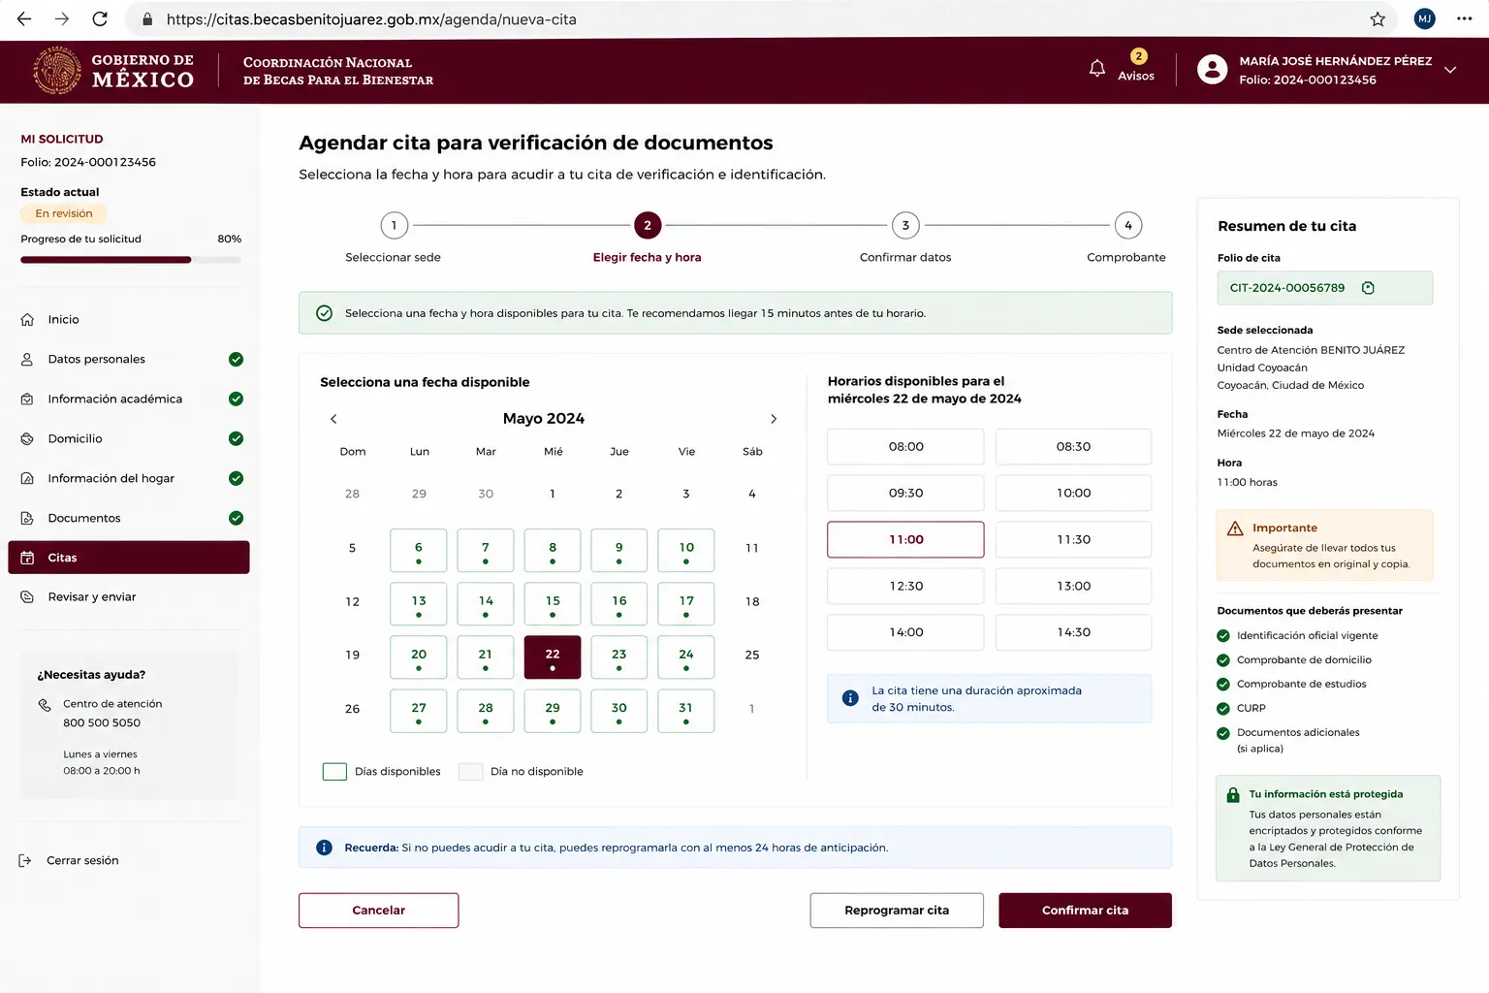Screen dimensions: 1489x993
Task: Choose the 08:30 time slot
Action: pyautogui.click(x=1073, y=446)
